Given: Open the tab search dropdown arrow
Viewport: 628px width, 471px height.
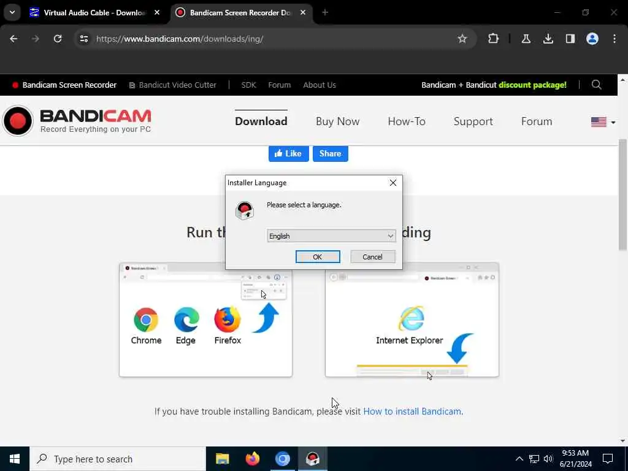Looking at the screenshot, I should coord(12,12).
